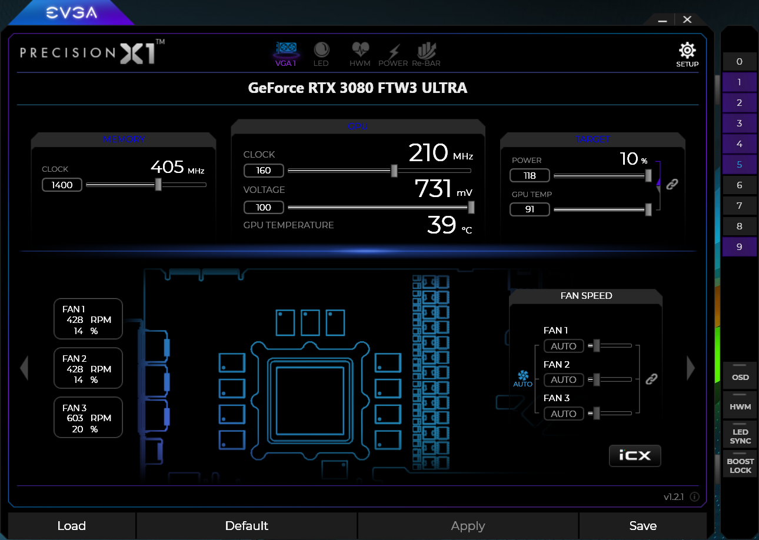This screenshot has height=540, width=759.
Task: Click the memory clock slider handle
Action: tap(158, 185)
